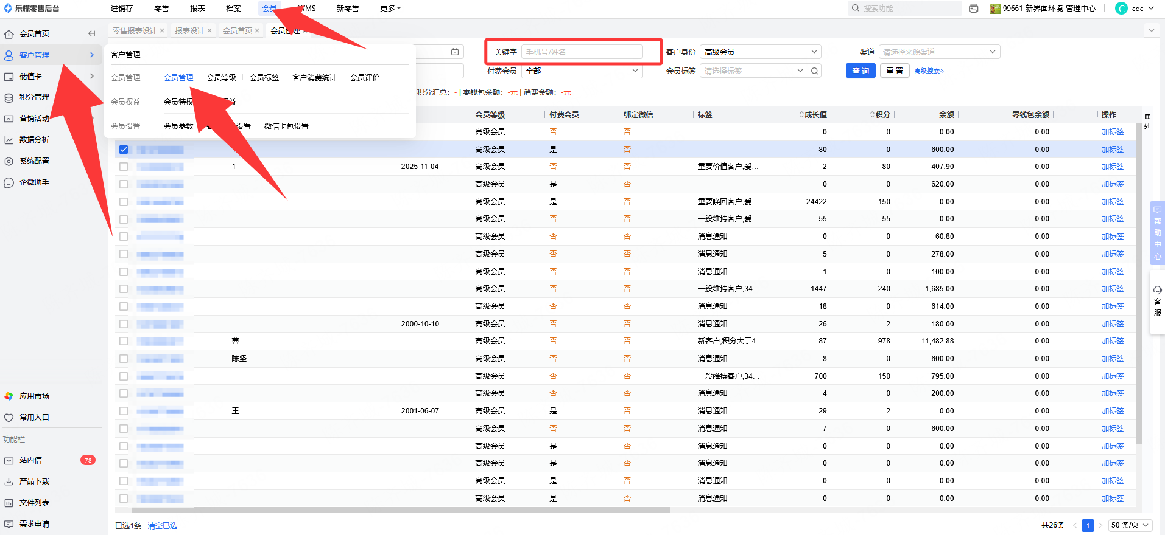Click the 搜索功能 search box
1165x535 pixels.
pos(905,9)
